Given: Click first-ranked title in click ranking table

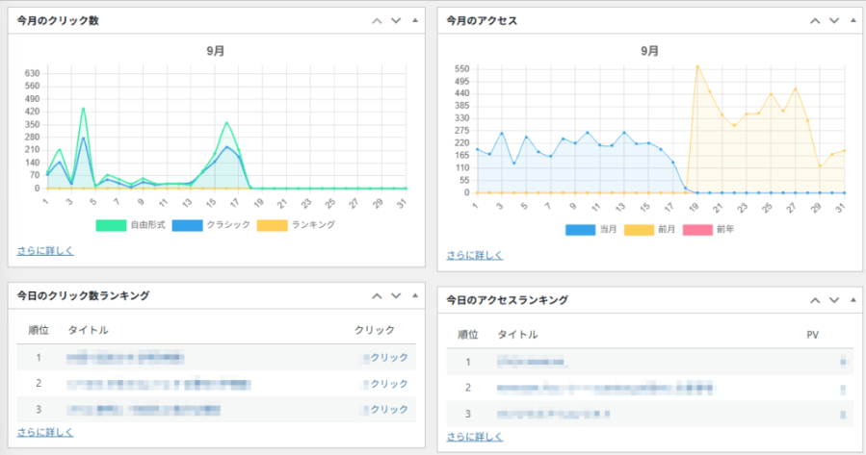Looking at the screenshot, I should point(125,358).
